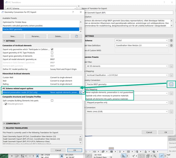
Task: Click the Curtain Wall Convert to single element value
Action: (61, 77)
